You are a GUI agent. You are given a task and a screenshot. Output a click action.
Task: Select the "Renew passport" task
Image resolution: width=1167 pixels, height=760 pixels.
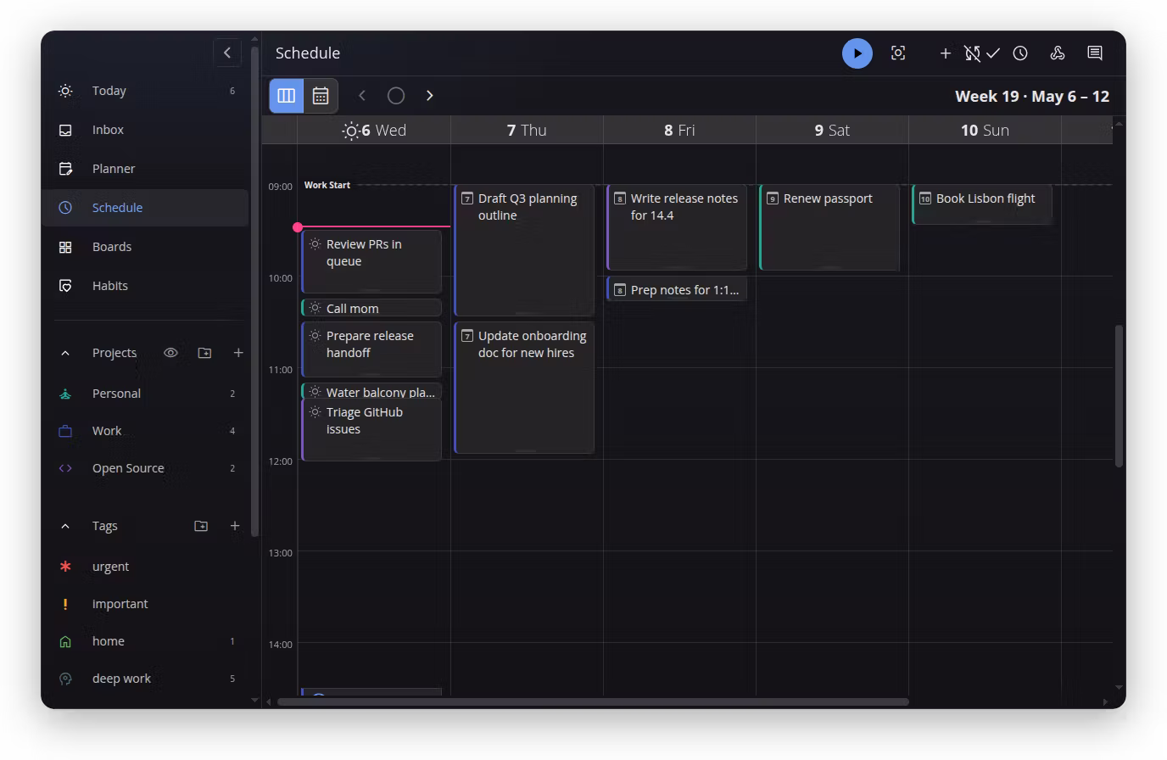(x=829, y=227)
